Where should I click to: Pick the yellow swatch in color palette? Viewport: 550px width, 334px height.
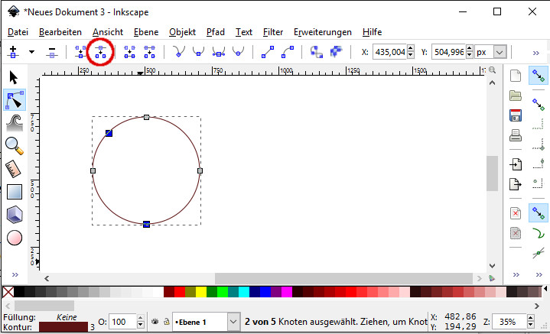(200, 292)
